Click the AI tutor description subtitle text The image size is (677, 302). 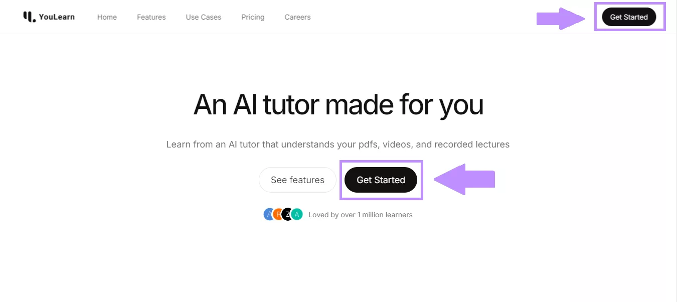click(338, 144)
